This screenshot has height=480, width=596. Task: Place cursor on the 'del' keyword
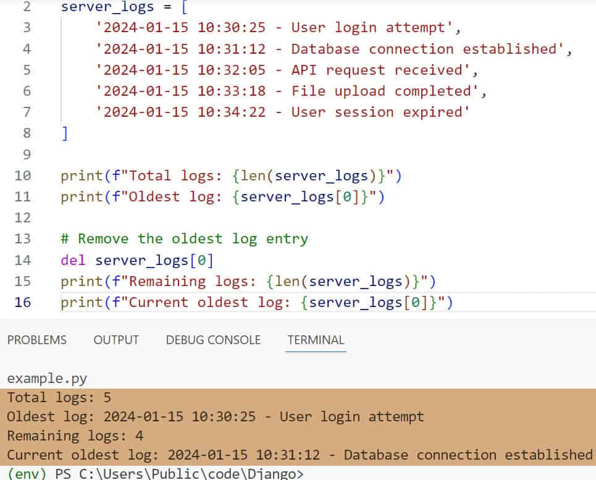pyautogui.click(x=73, y=260)
